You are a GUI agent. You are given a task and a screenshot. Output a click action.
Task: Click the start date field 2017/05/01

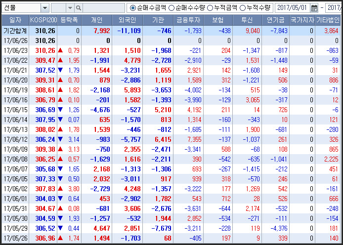click(x=292, y=8)
